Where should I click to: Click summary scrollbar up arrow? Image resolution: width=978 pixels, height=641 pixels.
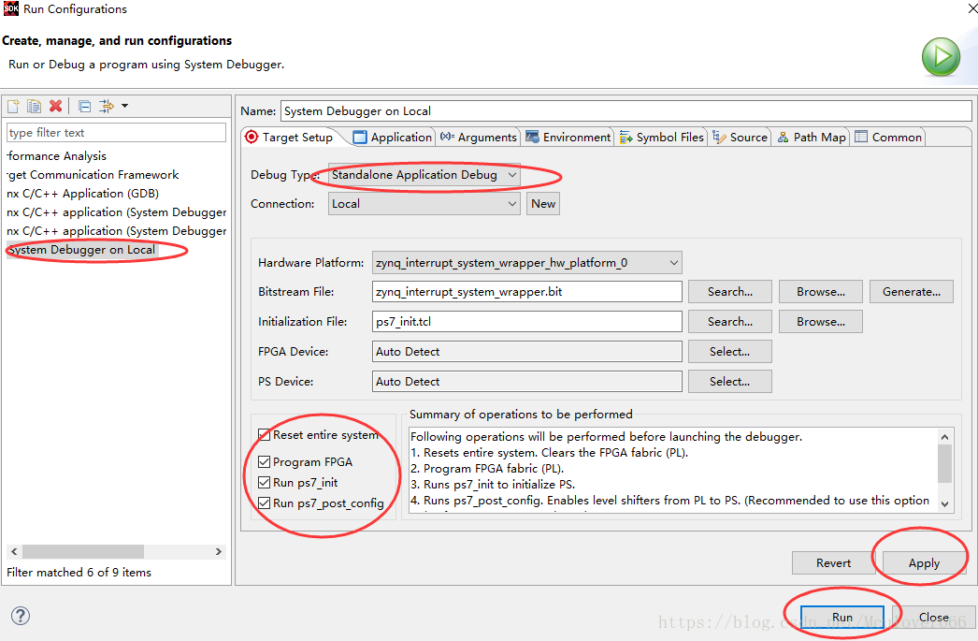pos(944,437)
